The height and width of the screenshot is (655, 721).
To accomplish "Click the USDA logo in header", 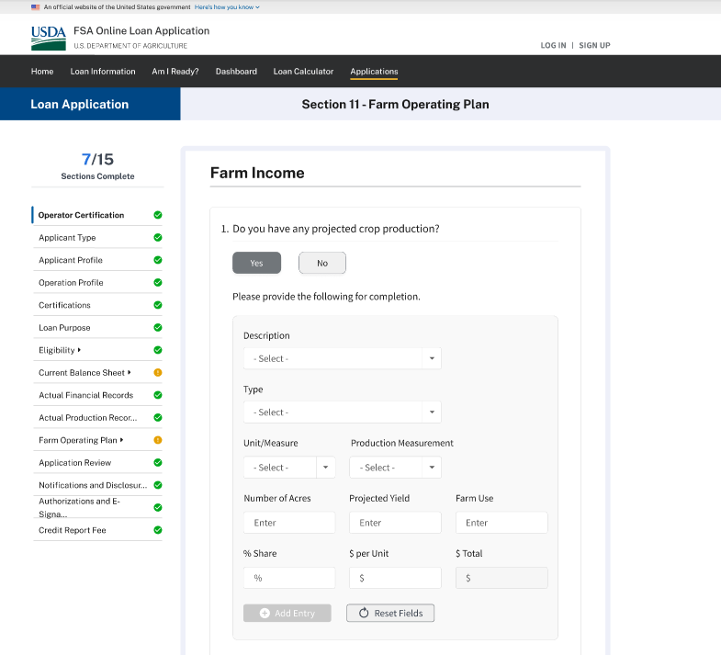I will click(x=48, y=37).
